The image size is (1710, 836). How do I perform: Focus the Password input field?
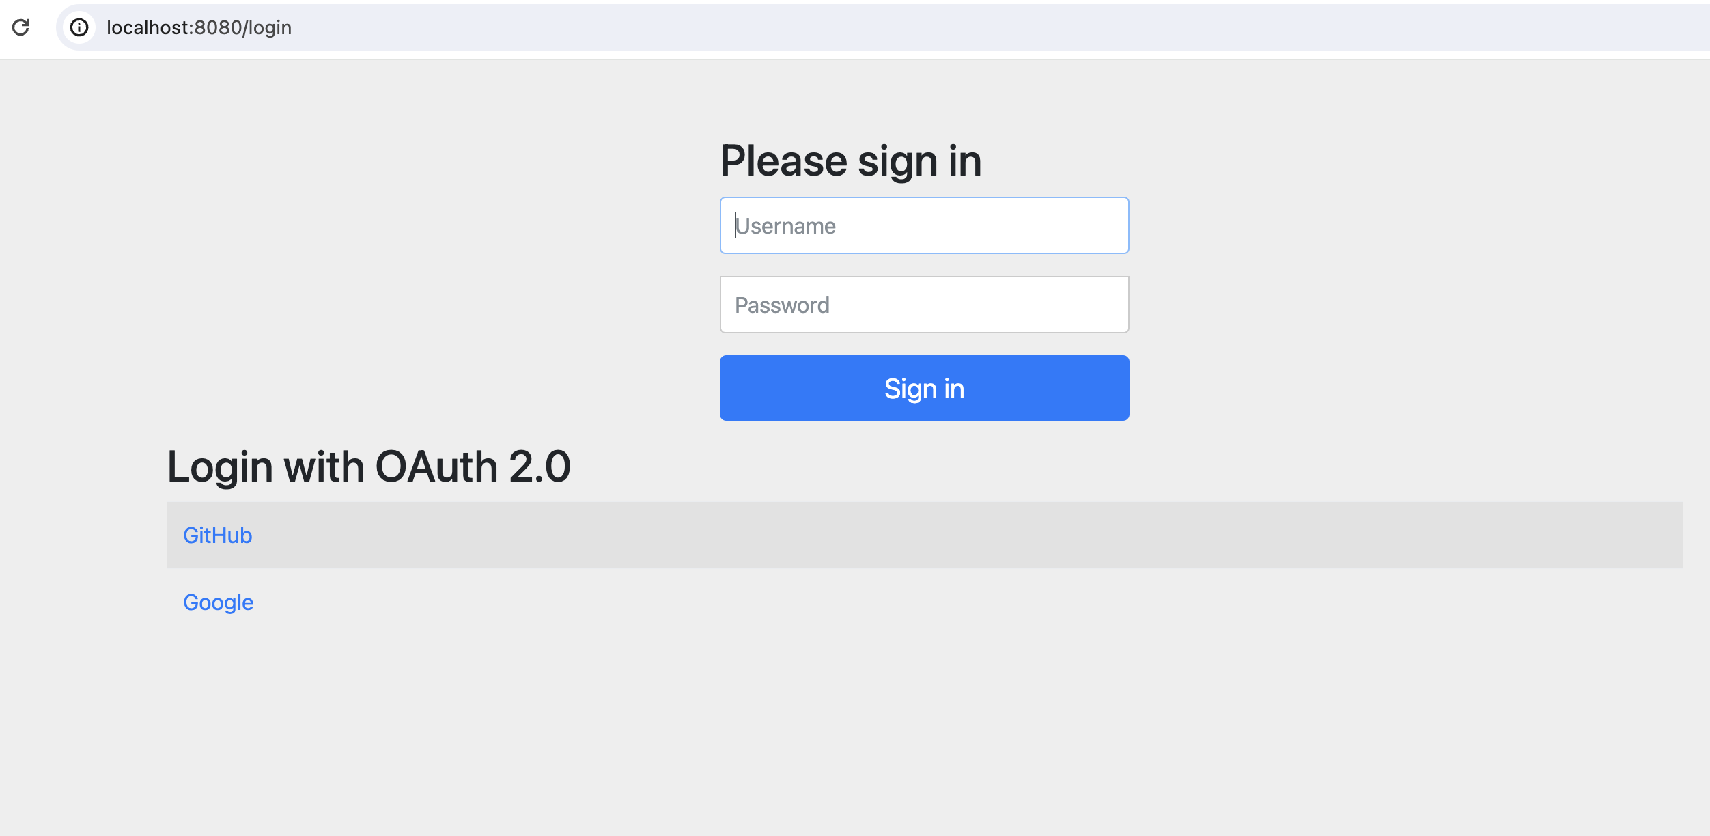924,305
